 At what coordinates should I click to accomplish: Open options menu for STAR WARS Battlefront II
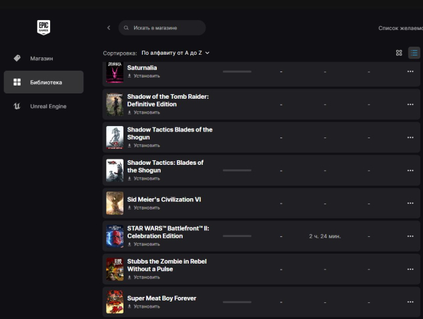pyautogui.click(x=410, y=236)
